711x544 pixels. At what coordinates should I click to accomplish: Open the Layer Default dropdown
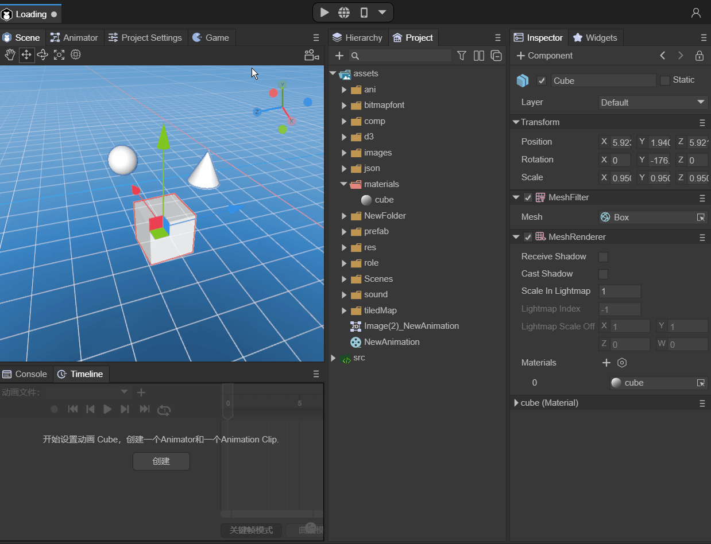coord(652,103)
